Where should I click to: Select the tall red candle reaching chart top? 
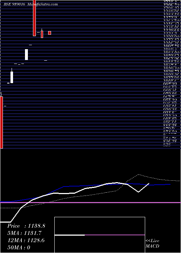click(x=34, y=18)
